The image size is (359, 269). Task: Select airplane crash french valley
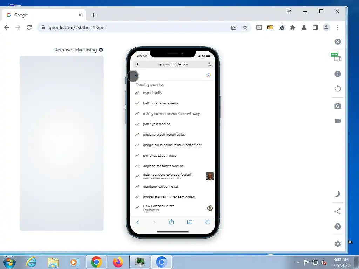pyautogui.click(x=172, y=134)
